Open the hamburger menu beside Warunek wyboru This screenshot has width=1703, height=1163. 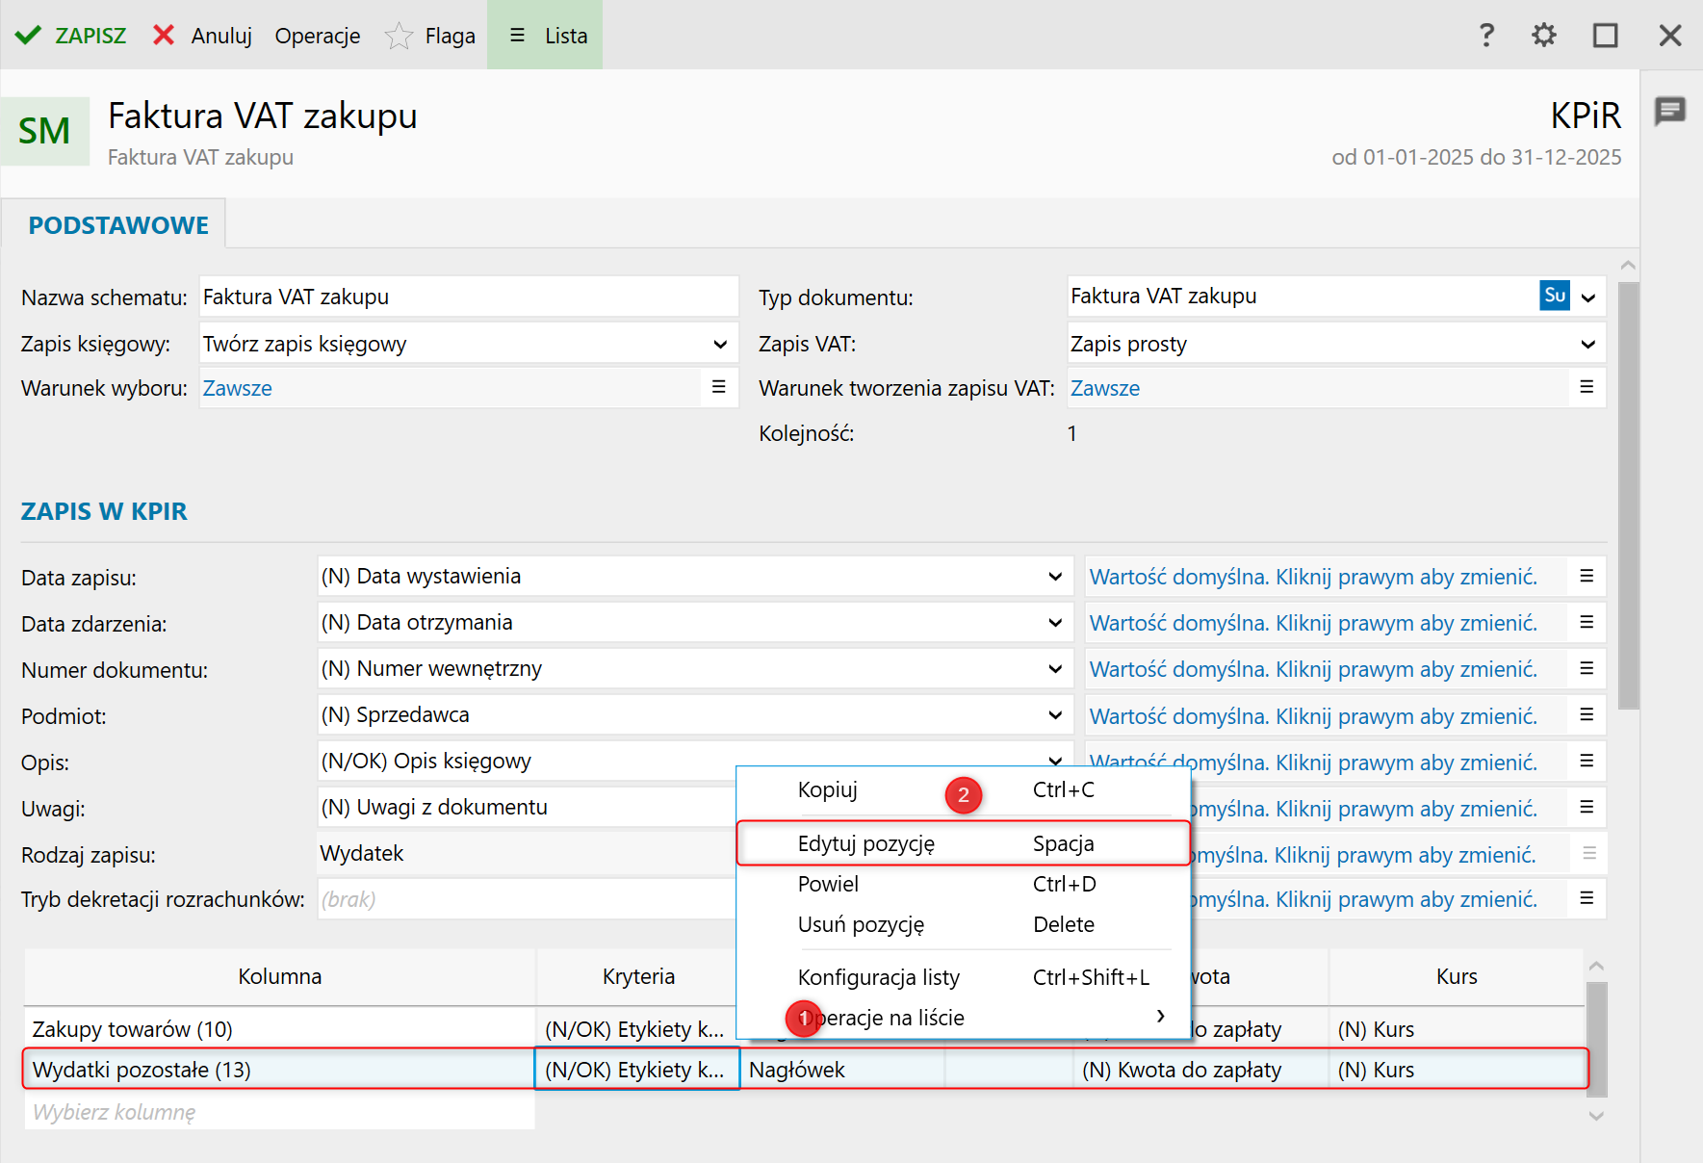[718, 387]
